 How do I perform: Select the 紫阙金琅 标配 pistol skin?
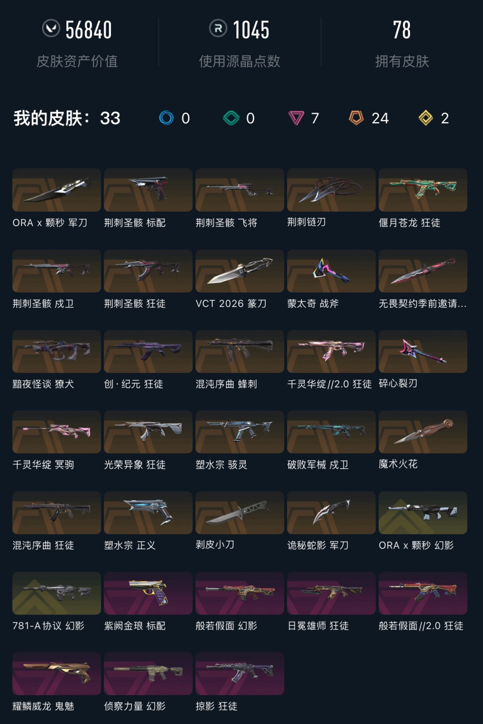(x=148, y=593)
